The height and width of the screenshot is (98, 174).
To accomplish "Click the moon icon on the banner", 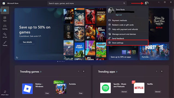I will click(17, 58).
